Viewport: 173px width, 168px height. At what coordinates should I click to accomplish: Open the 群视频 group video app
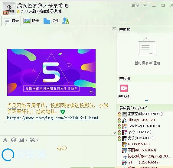point(124,91)
